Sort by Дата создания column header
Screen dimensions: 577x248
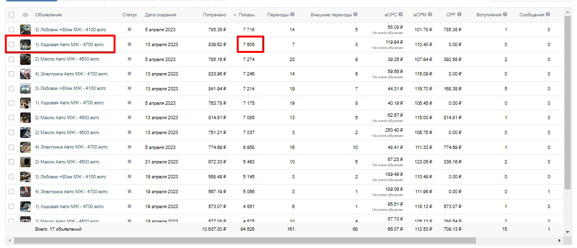160,15
